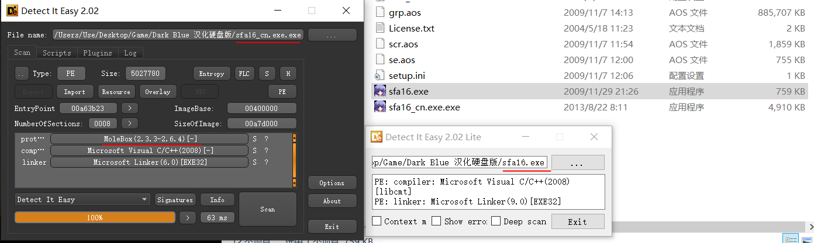
Task: Click the ? button next to Microsoft Linker(6.0)
Action: [x=266, y=162]
